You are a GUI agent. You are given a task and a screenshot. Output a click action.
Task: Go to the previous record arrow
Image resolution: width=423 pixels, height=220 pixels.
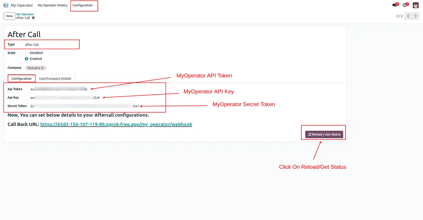click(x=408, y=16)
